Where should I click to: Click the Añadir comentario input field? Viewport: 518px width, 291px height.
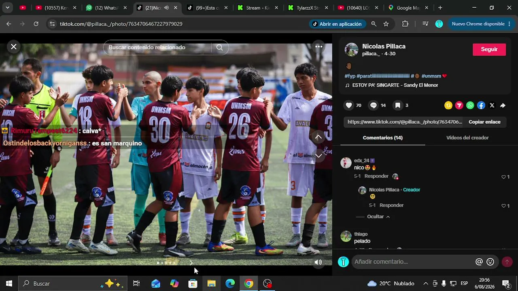[412, 262]
